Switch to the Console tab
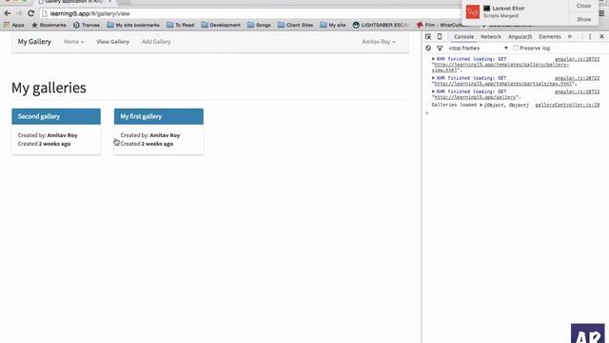This screenshot has width=609, height=343. tap(463, 36)
